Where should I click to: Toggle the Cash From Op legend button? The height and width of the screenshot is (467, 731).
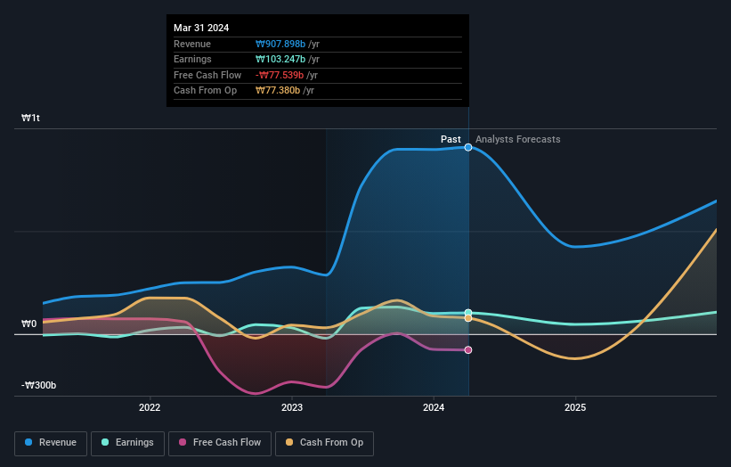pyautogui.click(x=324, y=443)
